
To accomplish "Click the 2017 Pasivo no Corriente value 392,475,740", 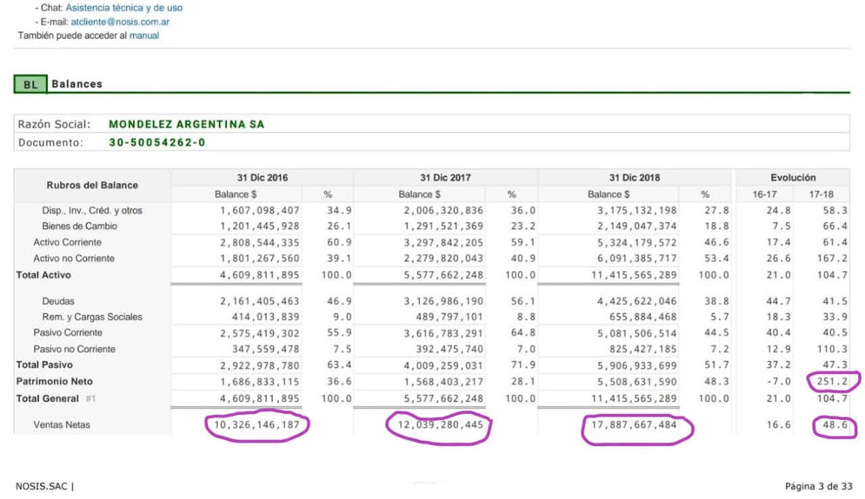I will pyautogui.click(x=449, y=349).
